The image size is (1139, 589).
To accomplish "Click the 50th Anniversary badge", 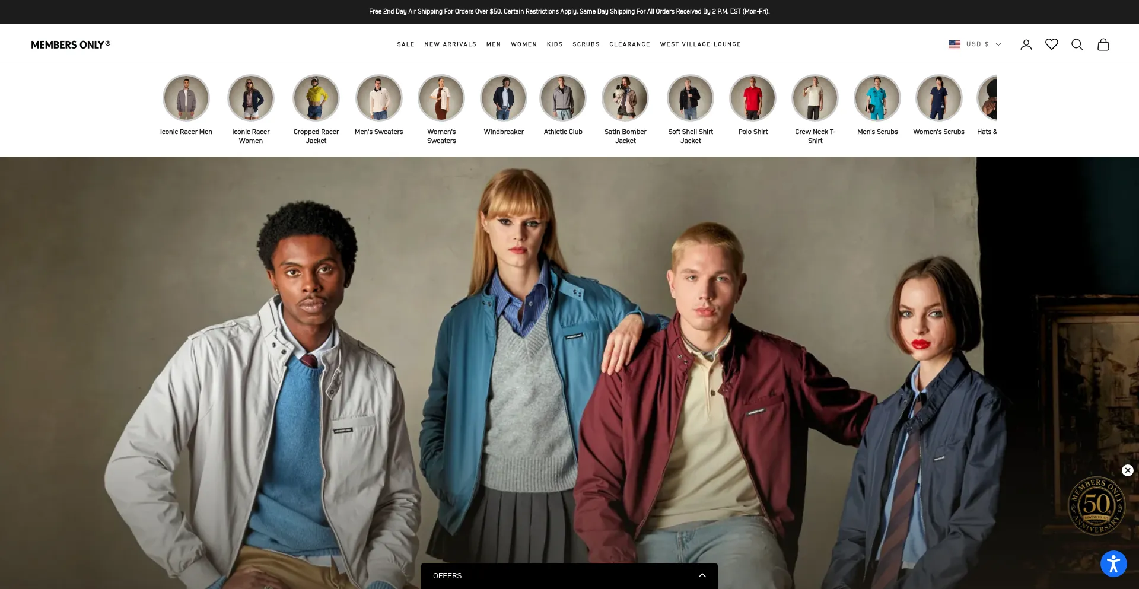I will [x=1096, y=506].
